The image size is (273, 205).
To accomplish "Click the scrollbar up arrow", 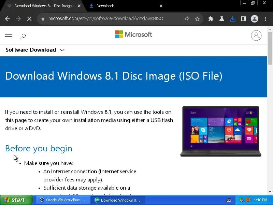I will 270,29.
